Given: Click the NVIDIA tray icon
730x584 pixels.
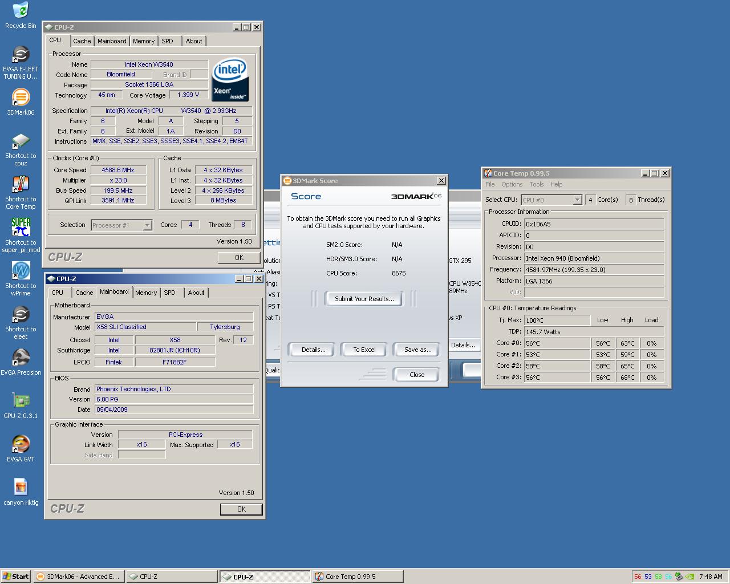Looking at the screenshot, I should [690, 577].
